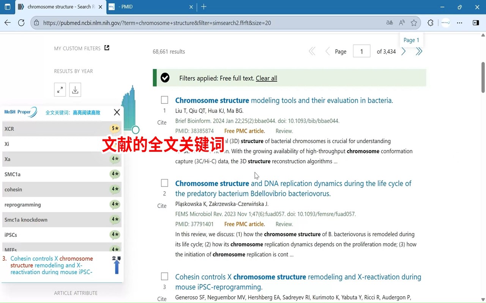
Task: Open the browser extensions menu
Action: pyautogui.click(x=430, y=23)
